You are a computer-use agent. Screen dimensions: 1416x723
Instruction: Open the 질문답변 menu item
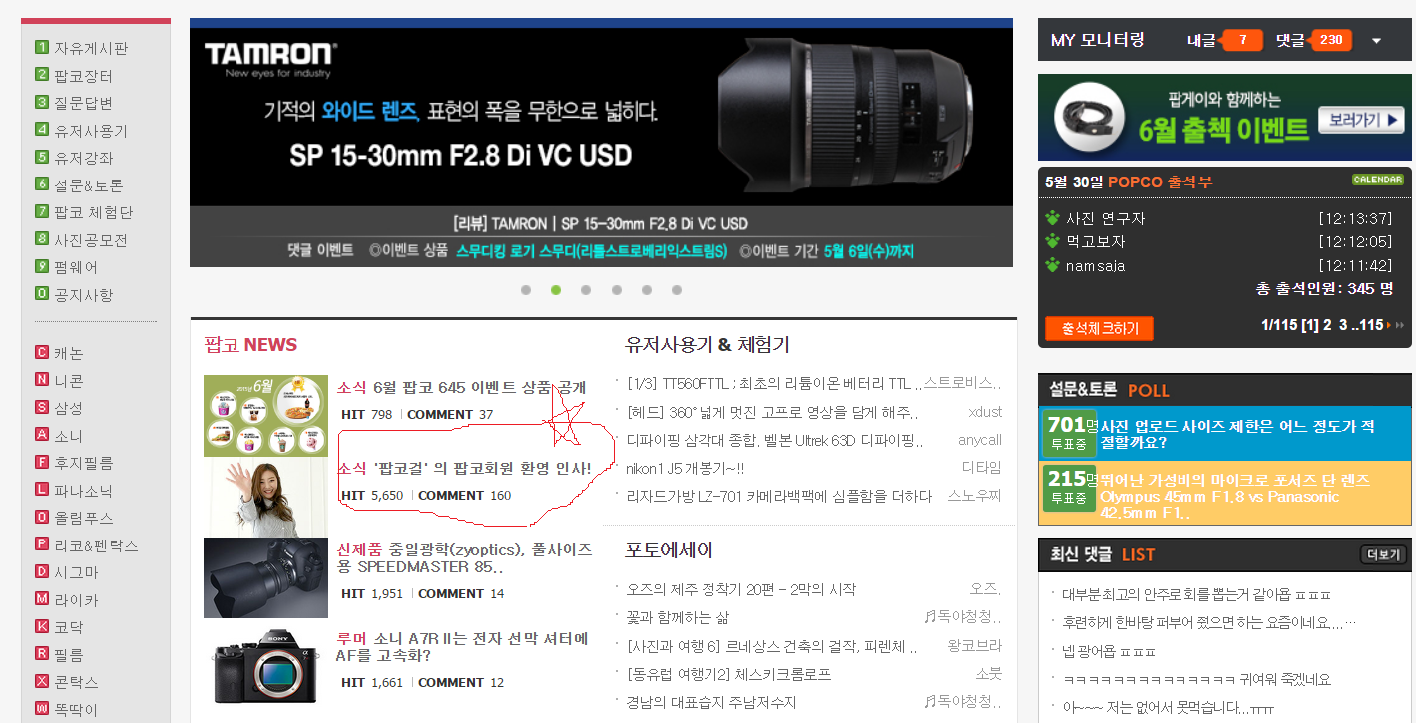pyautogui.click(x=83, y=103)
